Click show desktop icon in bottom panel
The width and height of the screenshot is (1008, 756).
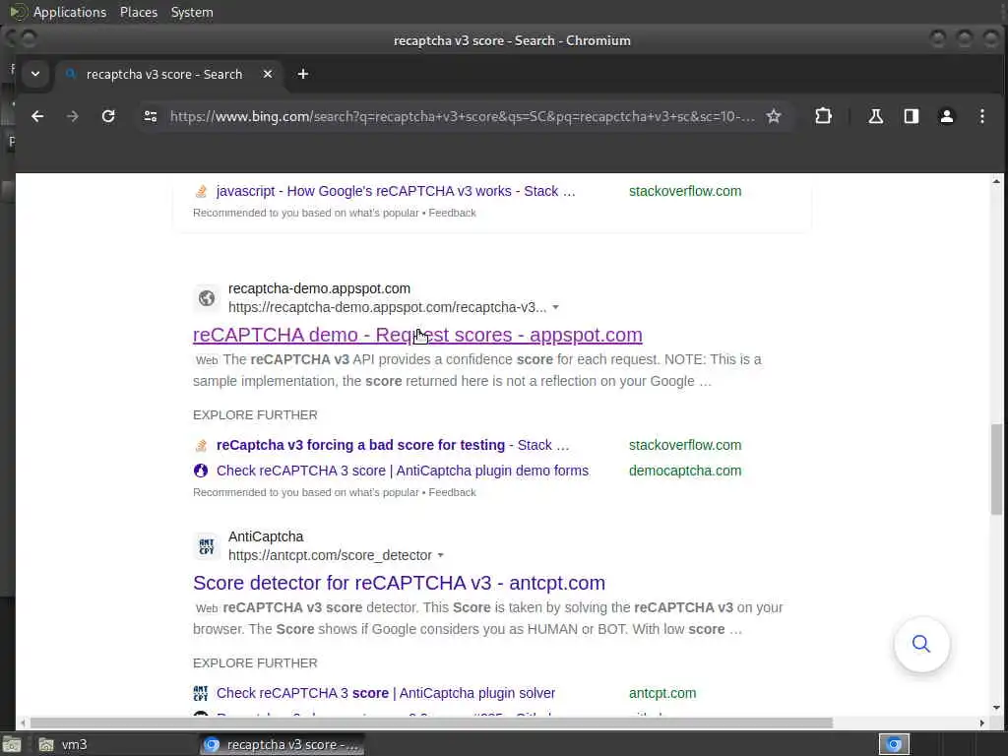[x=12, y=744]
